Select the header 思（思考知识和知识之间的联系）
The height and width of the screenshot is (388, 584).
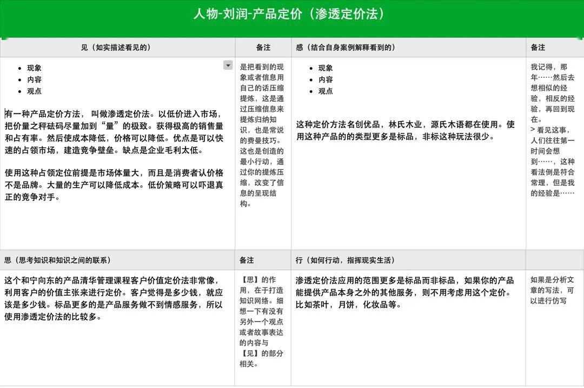[x=57, y=260]
